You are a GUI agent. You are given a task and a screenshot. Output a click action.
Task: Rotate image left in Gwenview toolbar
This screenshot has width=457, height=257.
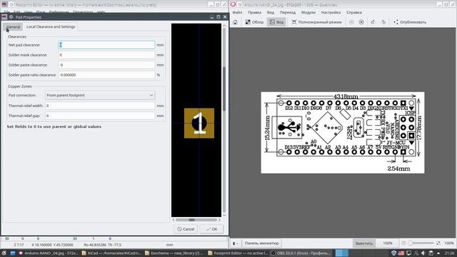(373, 22)
